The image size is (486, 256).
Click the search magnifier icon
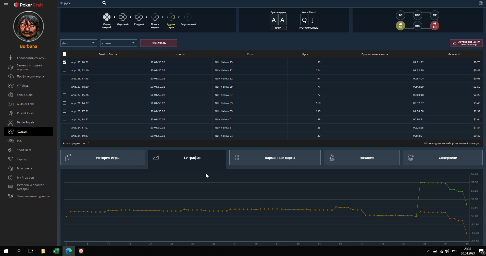[x=104, y=3]
